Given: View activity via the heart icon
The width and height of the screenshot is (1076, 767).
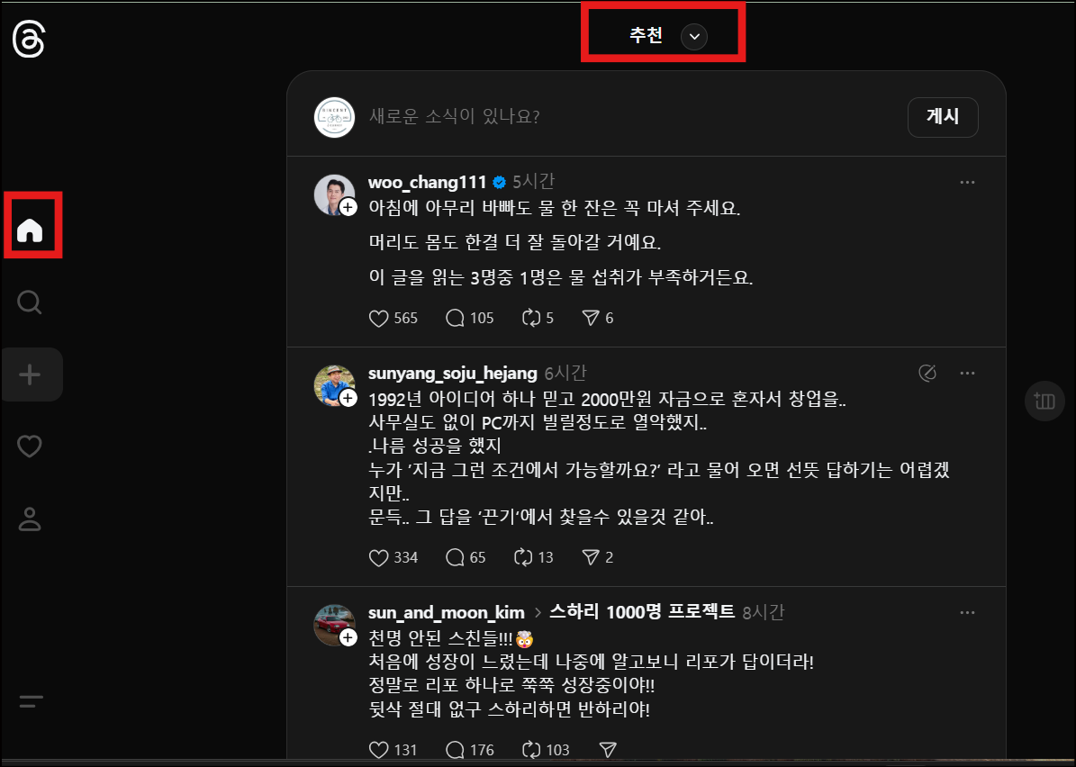Looking at the screenshot, I should coord(30,446).
